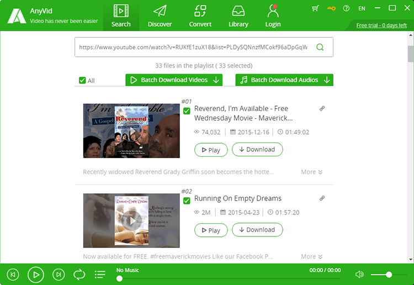The height and width of the screenshot is (285, 414).
Task: Toggle the repeat loop icon
Action: tap(79, 275)
